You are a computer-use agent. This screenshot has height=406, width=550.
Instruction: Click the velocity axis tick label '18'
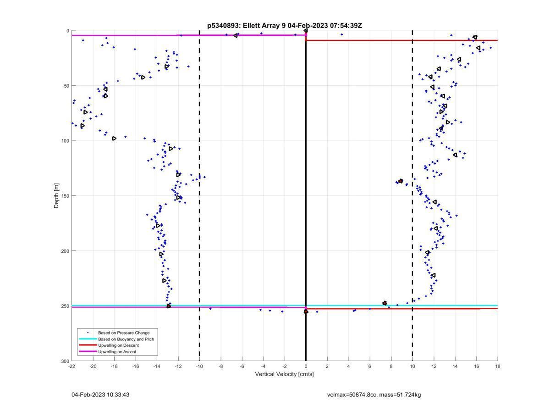[x=498, y=366]
